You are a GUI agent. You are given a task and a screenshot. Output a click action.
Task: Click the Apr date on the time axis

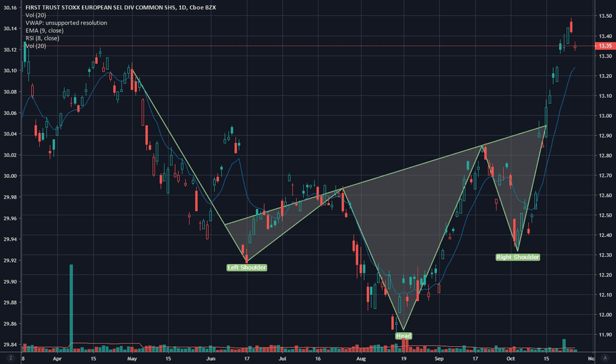click(57, 359)
